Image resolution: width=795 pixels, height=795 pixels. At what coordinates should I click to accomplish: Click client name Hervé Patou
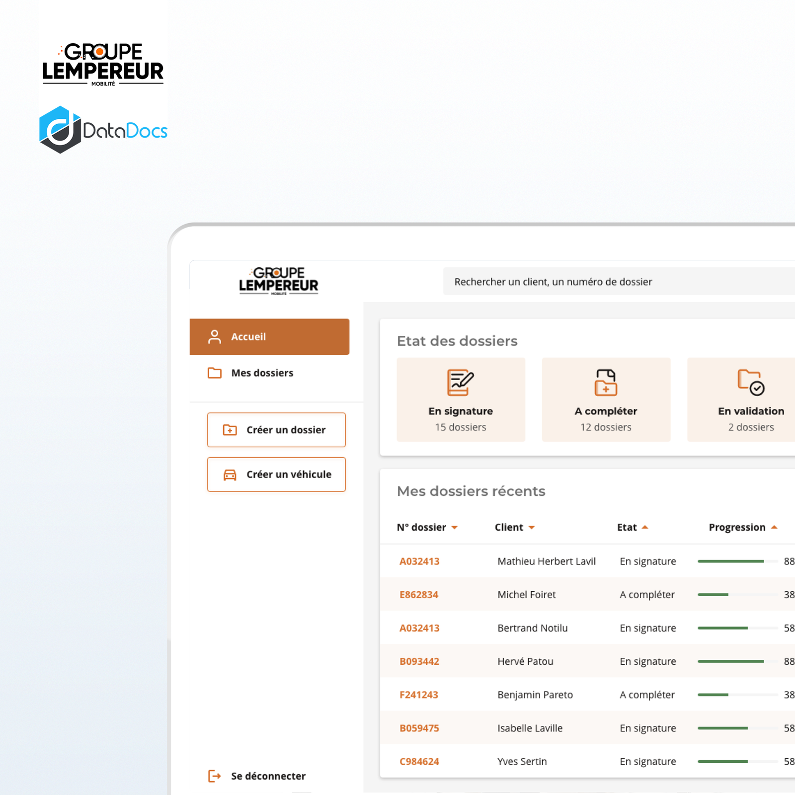(x=525, y=661)
